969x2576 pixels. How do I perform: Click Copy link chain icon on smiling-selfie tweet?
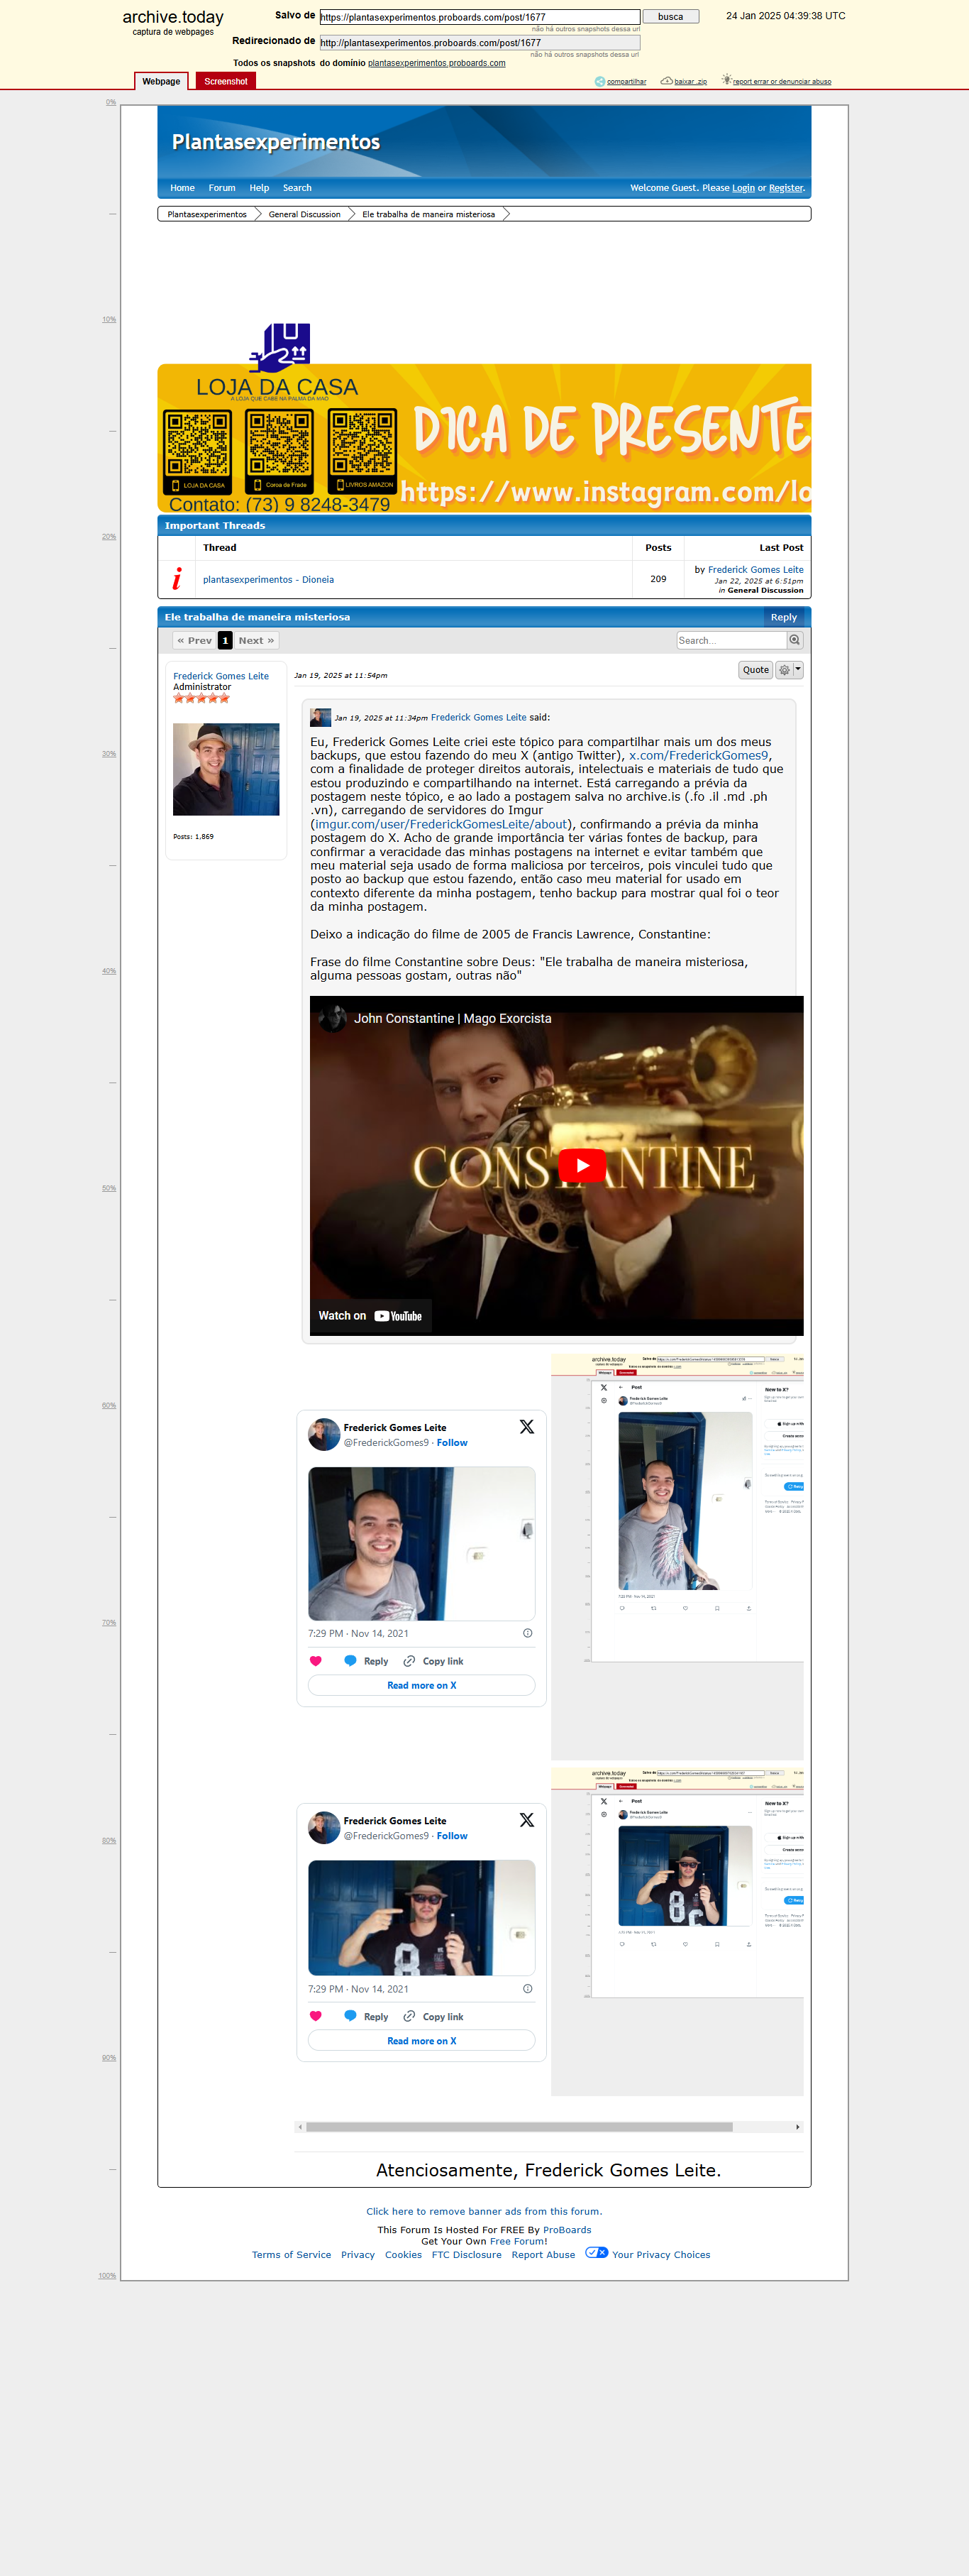click(x=409, y=1661)
